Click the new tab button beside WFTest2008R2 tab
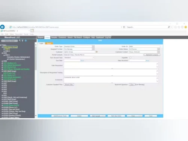The height and width of the screenshot is (141, 188). point(32,30)
